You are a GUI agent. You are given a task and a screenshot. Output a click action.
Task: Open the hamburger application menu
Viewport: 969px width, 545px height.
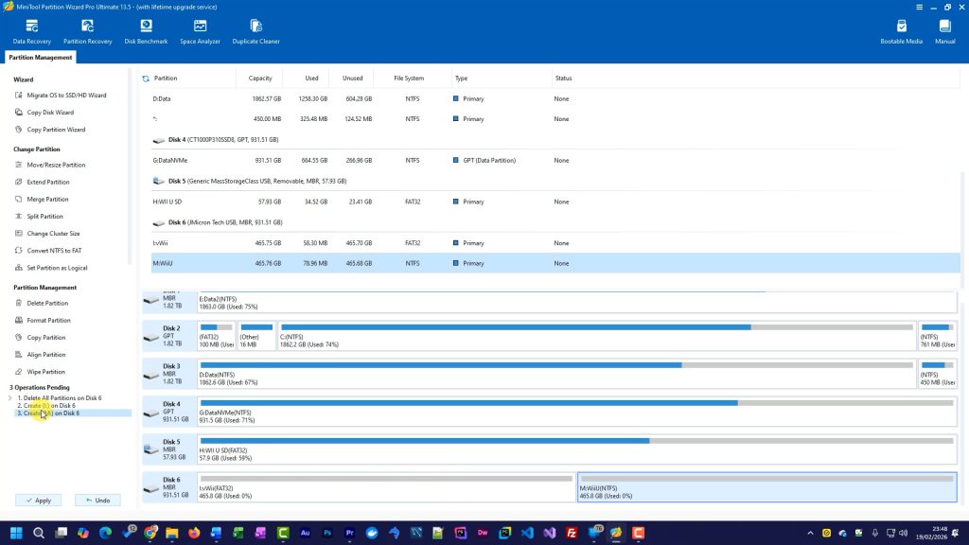[x=919, y=7]
